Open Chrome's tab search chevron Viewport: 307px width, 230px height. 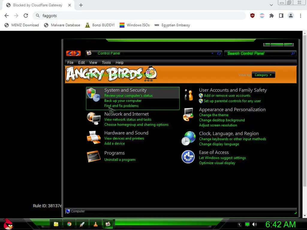[271, 5]
